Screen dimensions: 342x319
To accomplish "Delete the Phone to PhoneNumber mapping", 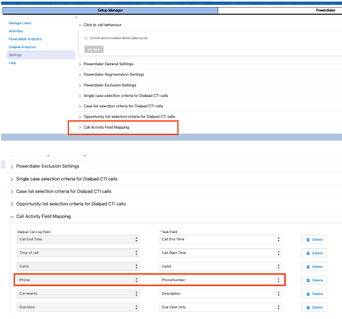I will click(x=315, y=280).
